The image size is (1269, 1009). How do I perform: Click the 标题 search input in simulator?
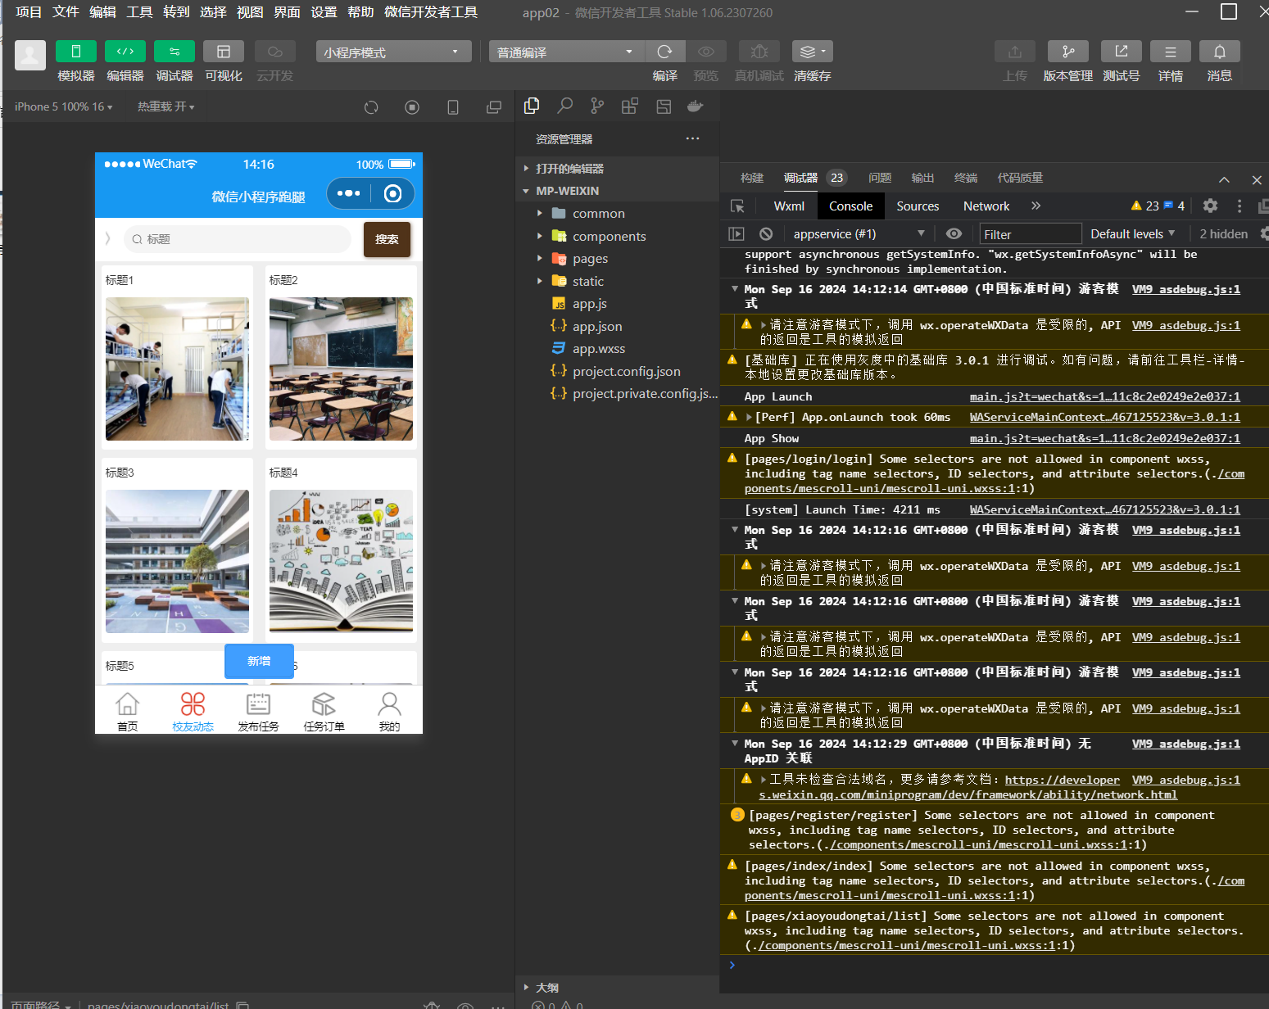pos(238,239)
